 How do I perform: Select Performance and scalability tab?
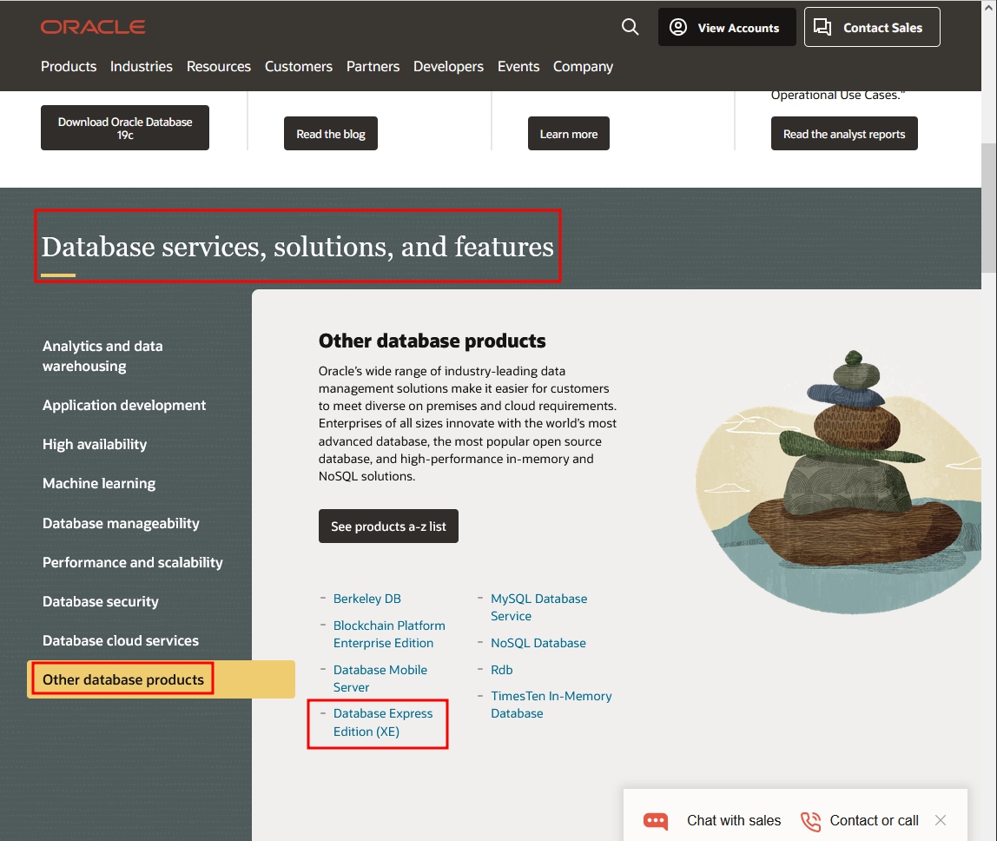132,562
